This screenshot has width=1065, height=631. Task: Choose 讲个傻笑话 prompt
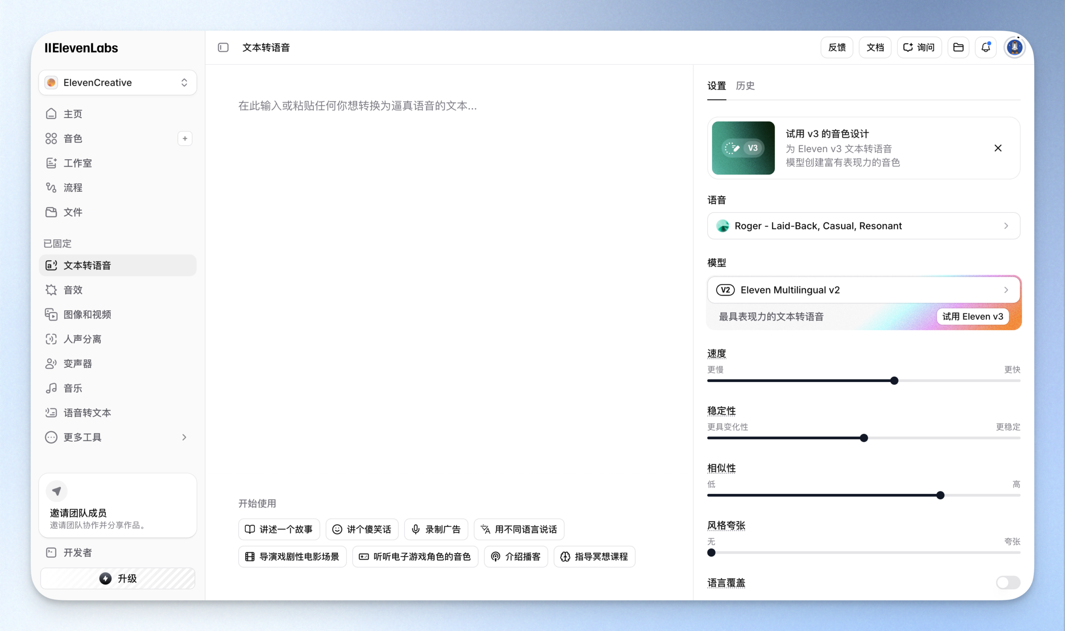362,530
